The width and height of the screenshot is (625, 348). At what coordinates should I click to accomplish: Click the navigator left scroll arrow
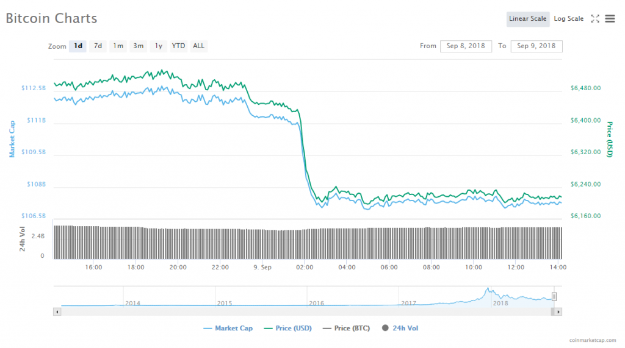(58, 311)
